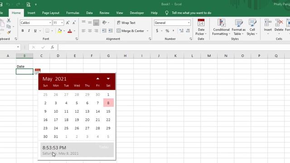Toggle Italic formatting
Image resolution: width=290 pixels, height=163 pixels.
pyautogui.click(x=29, y=31)
